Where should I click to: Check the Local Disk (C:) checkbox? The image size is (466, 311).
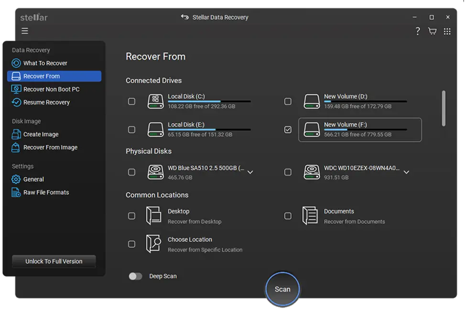click(131, 102)
